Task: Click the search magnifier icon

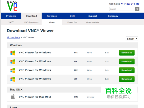Action: (137, 9)
